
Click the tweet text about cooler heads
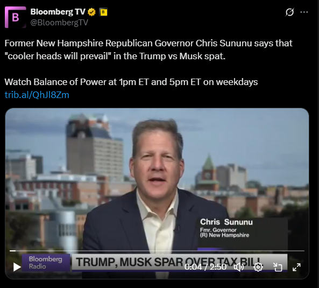click(148, 50)
